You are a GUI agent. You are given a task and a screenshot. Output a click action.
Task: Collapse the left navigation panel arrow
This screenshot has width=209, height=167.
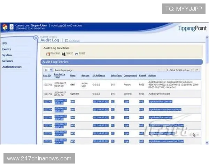point(35,38)
